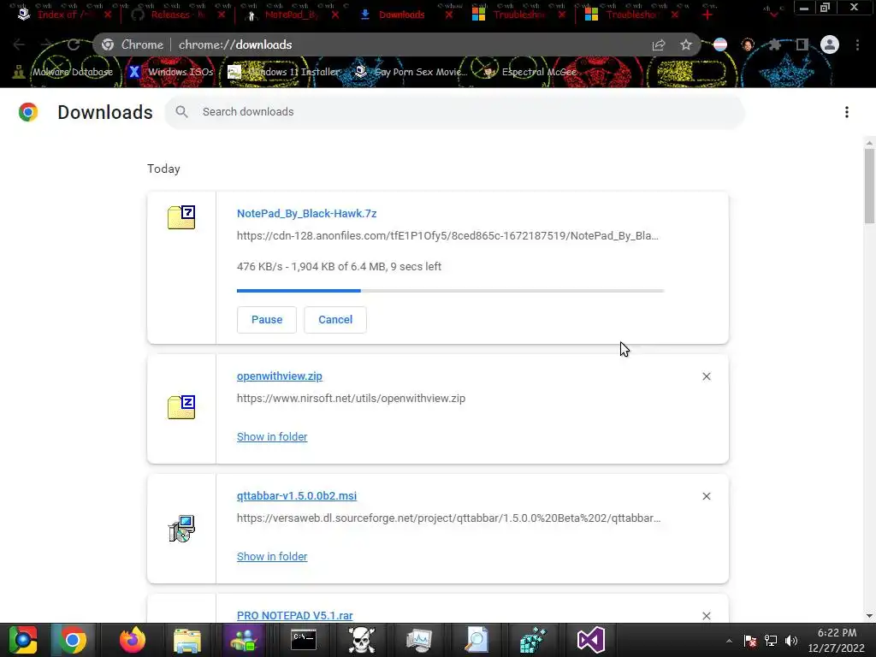Click the anonfiles source URL

pos(447,236)
